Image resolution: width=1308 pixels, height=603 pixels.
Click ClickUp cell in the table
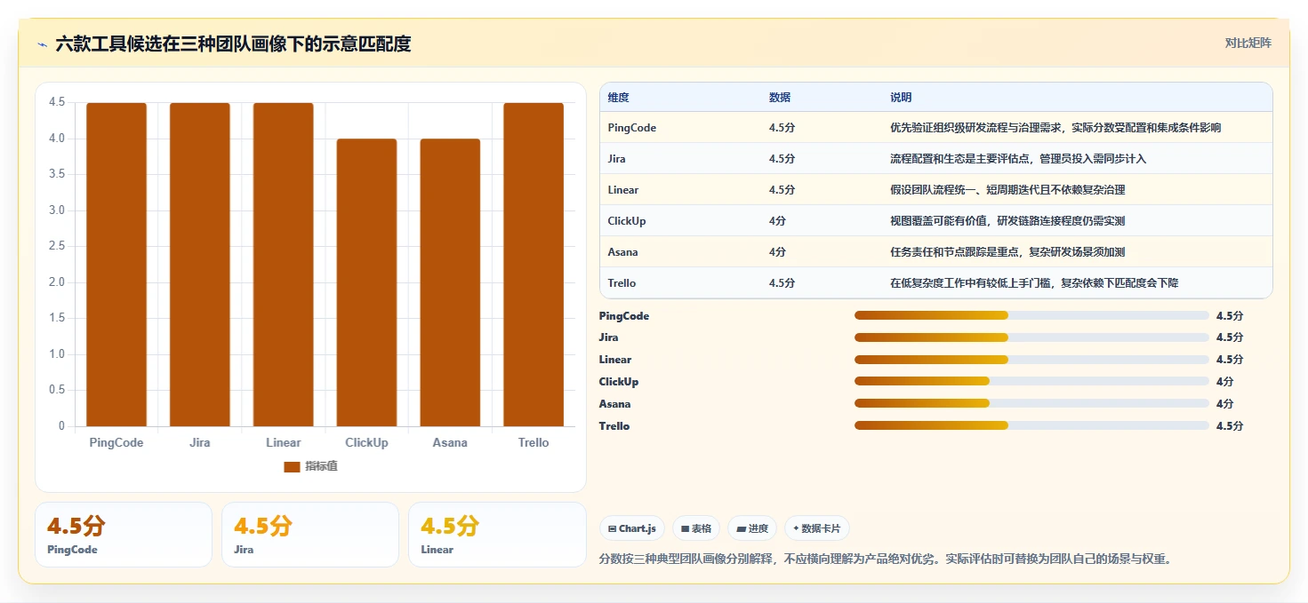pos(627,221)
